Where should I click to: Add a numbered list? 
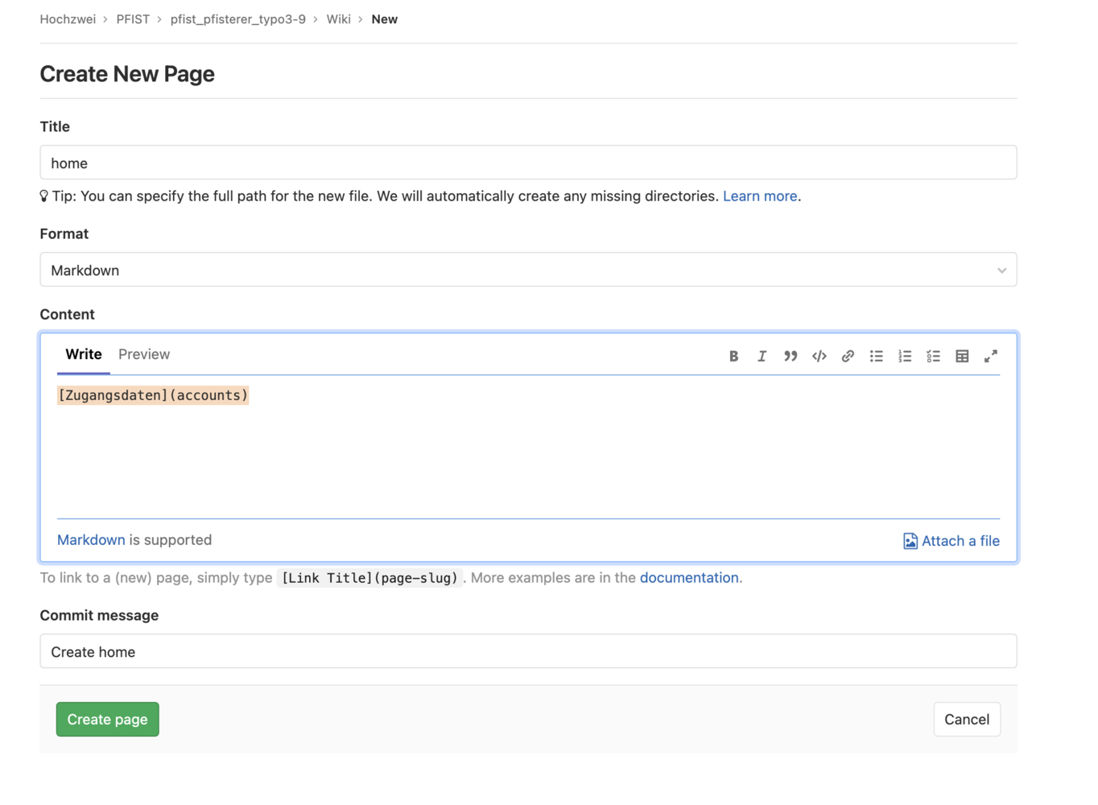[905, 356]
